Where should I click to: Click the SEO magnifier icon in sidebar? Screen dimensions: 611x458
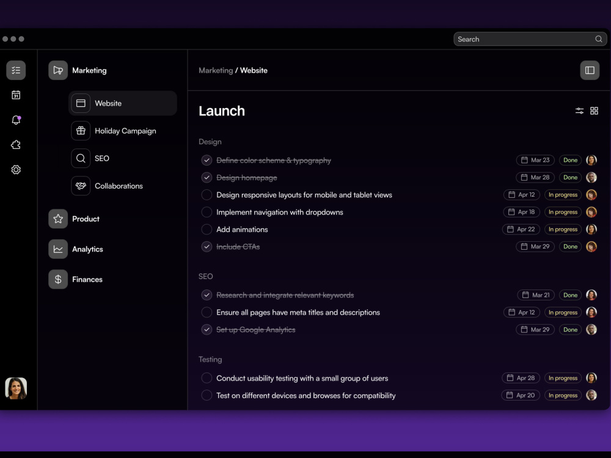(x=81, y=158)
